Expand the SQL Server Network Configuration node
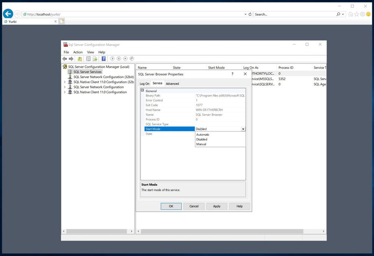374x256 pixels. click(x=65, y=87)
